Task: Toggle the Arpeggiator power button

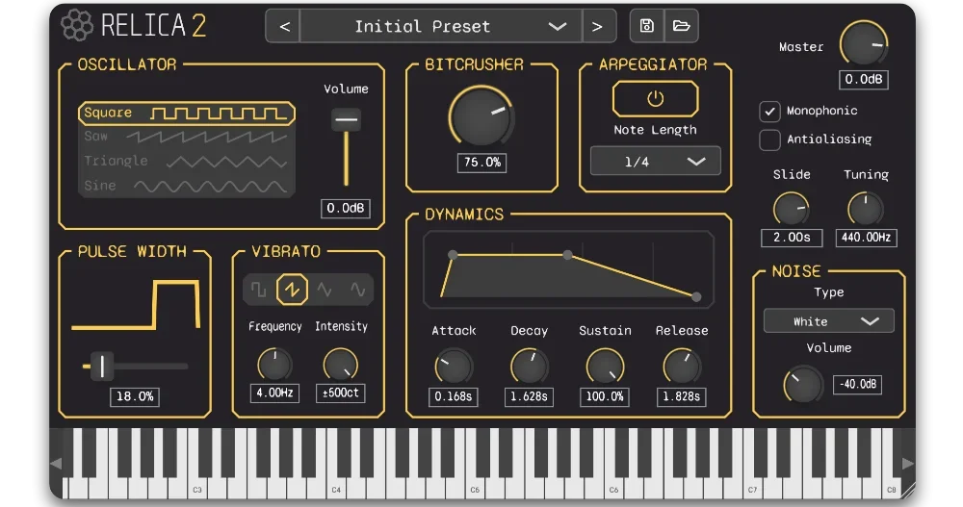Action: (655, 99)
